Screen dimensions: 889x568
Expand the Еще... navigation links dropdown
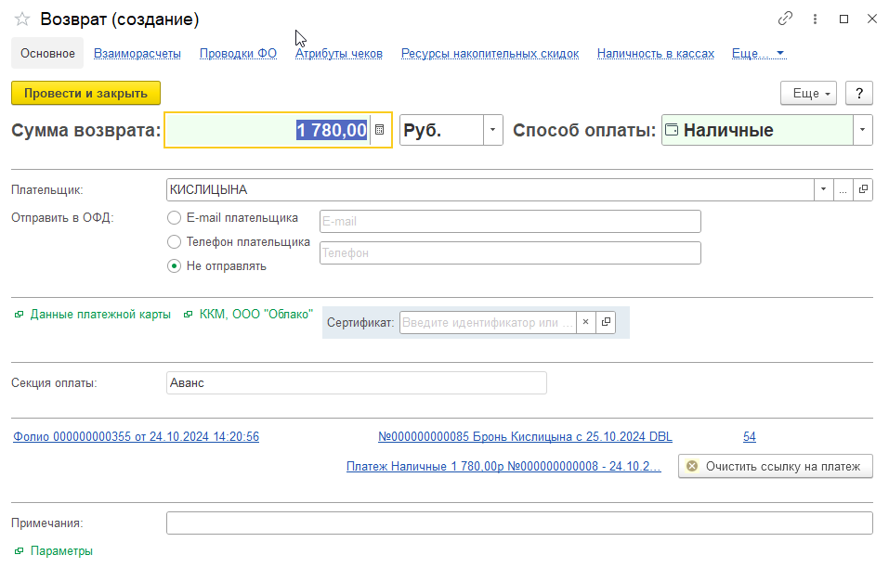(758, 53)
